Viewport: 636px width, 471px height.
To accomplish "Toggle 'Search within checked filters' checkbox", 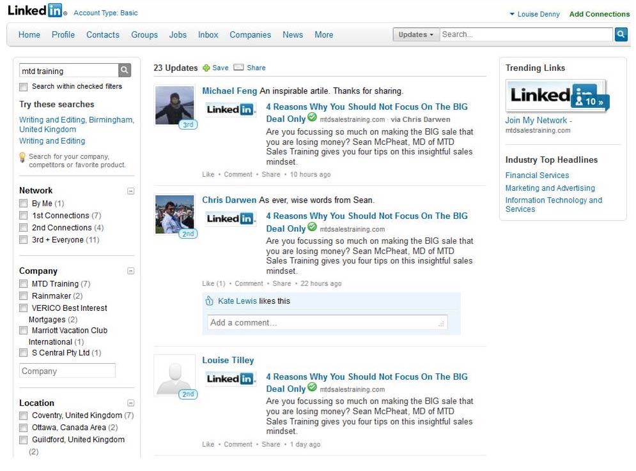I will pos(24,87).
